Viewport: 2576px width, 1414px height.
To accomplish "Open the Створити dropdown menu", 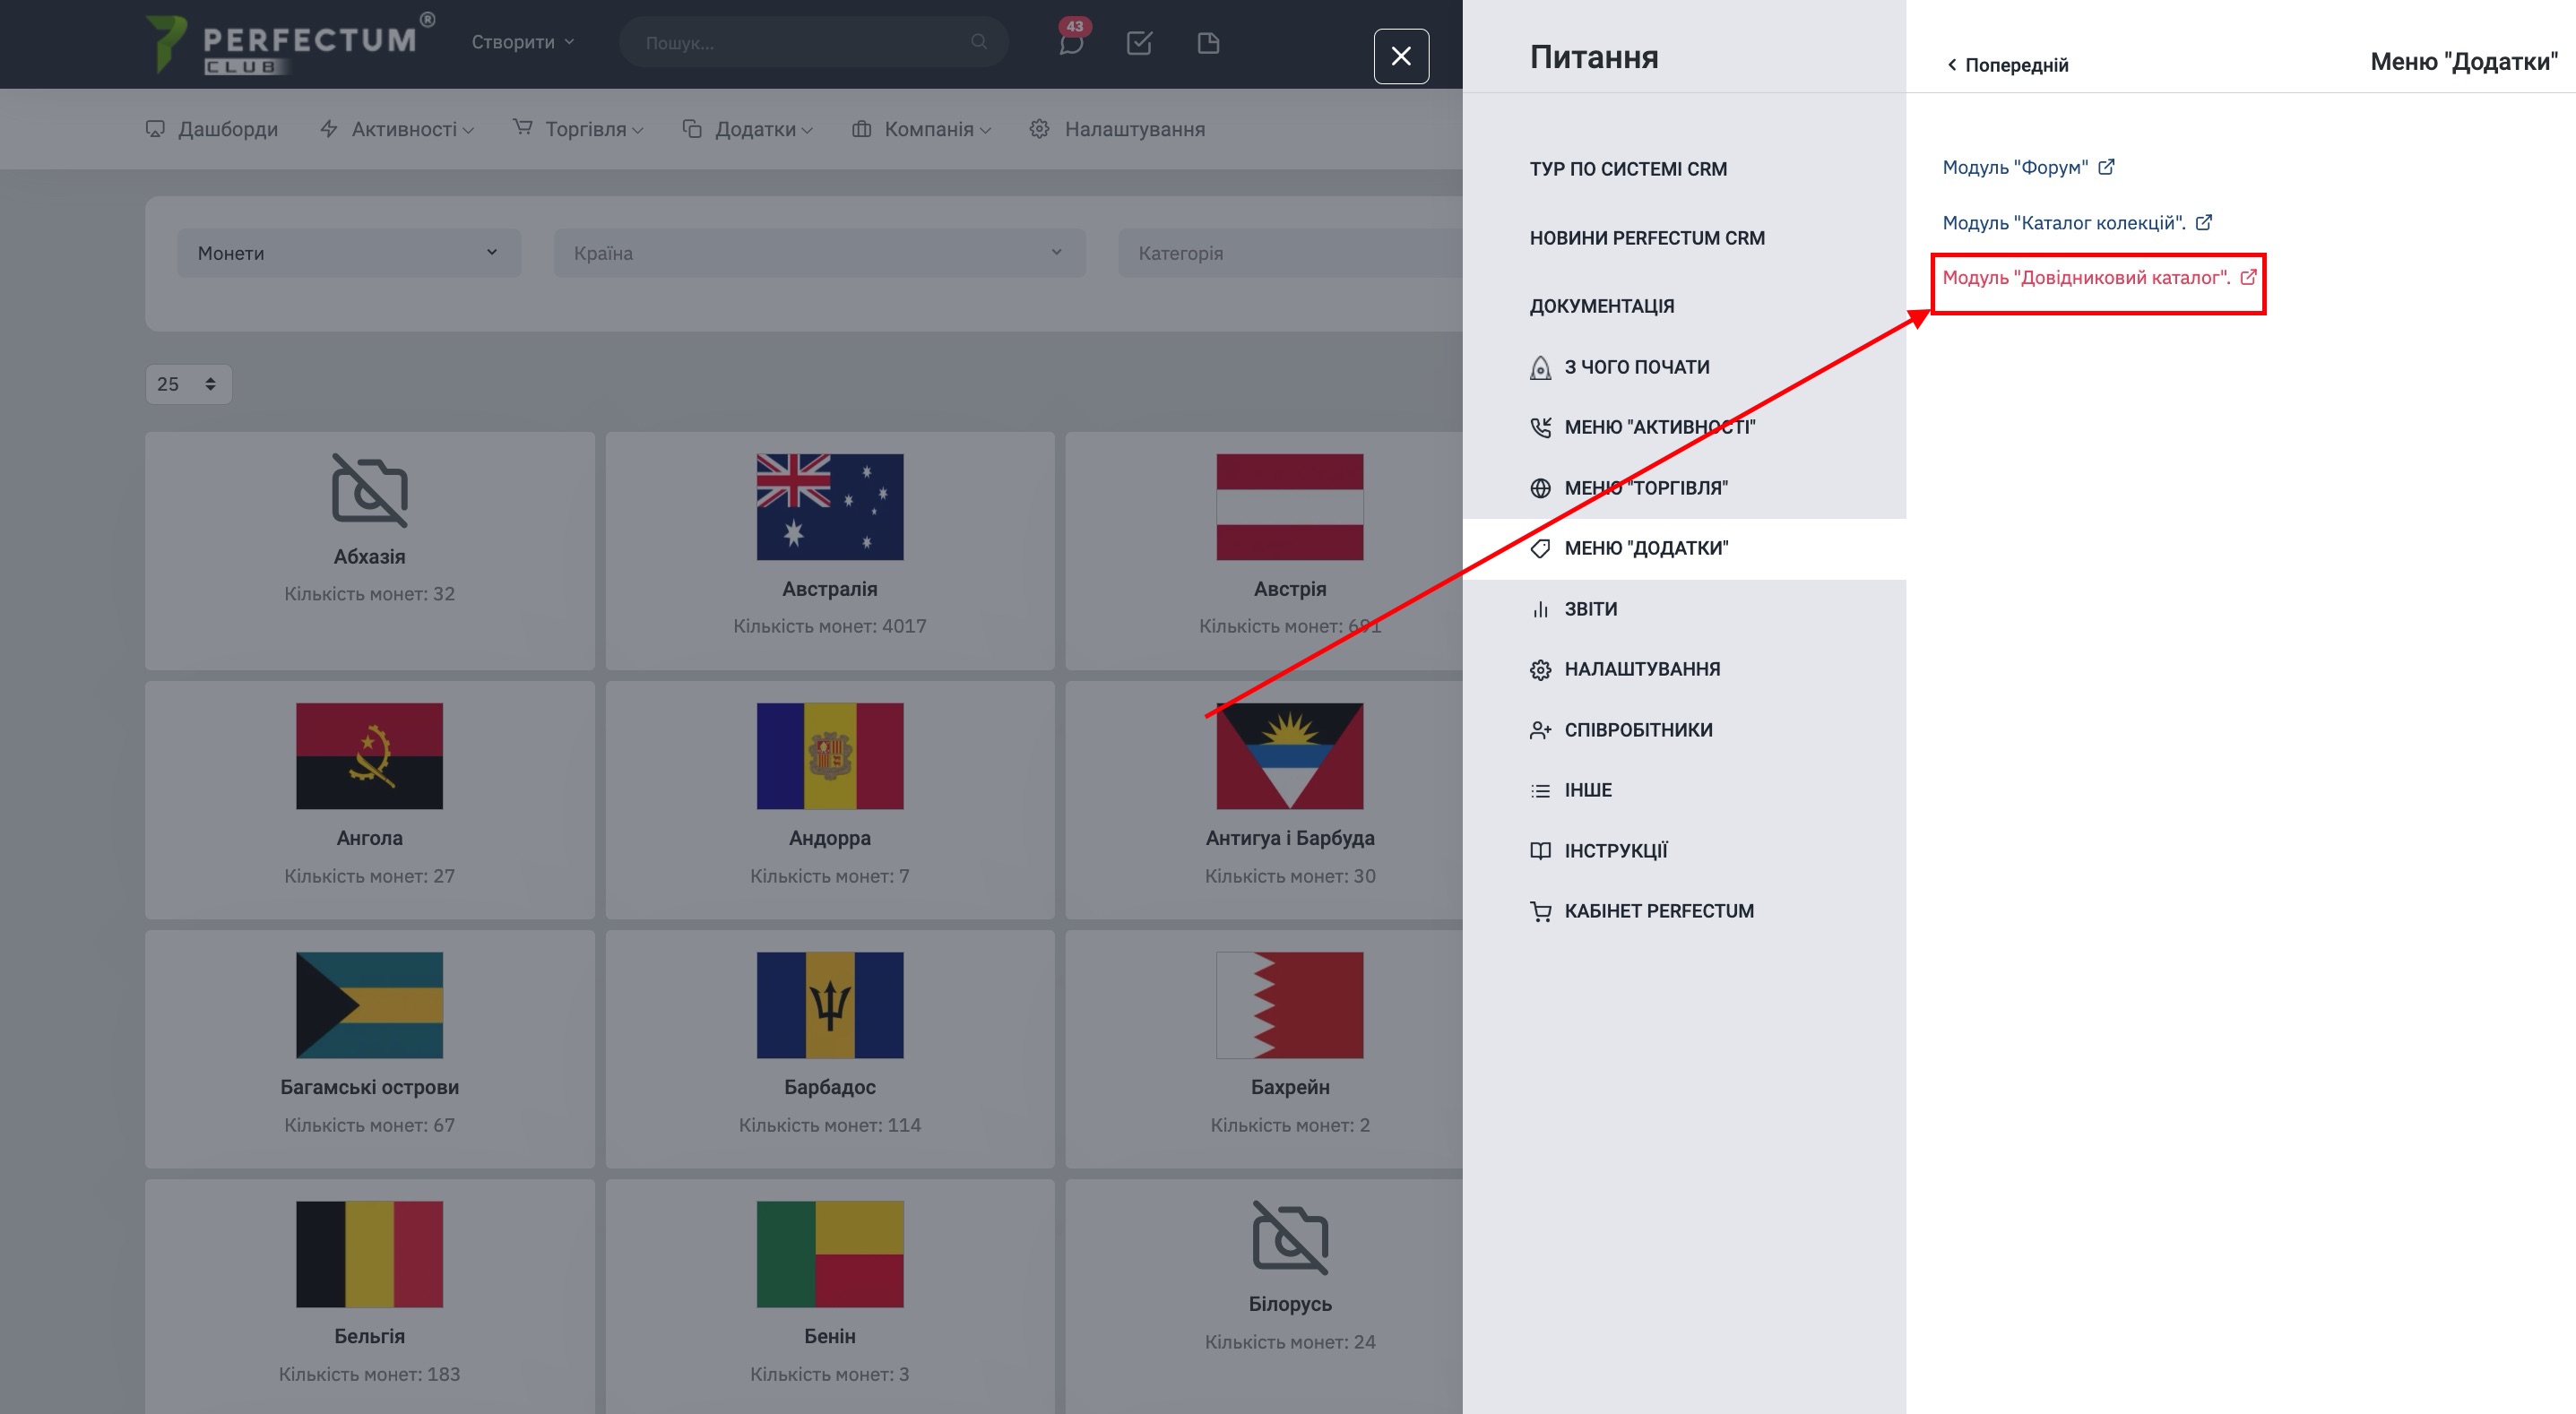I will [522, 42].
